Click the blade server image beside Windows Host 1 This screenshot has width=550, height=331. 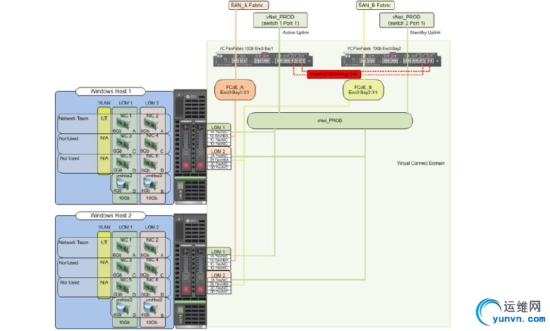[x=190, y=147]
